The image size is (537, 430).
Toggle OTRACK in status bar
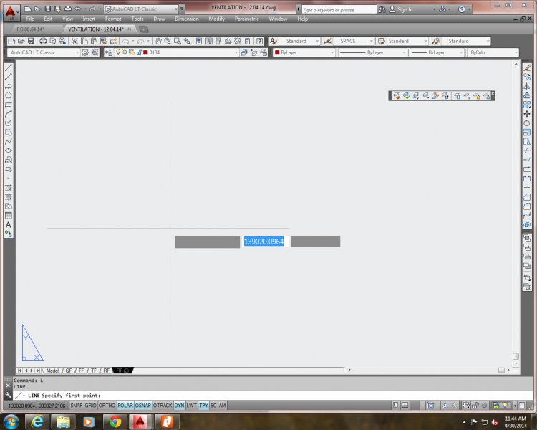[163, 406]
